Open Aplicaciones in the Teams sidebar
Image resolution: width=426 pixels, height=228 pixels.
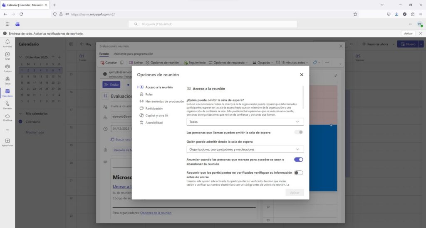click(x=7, y=143)
